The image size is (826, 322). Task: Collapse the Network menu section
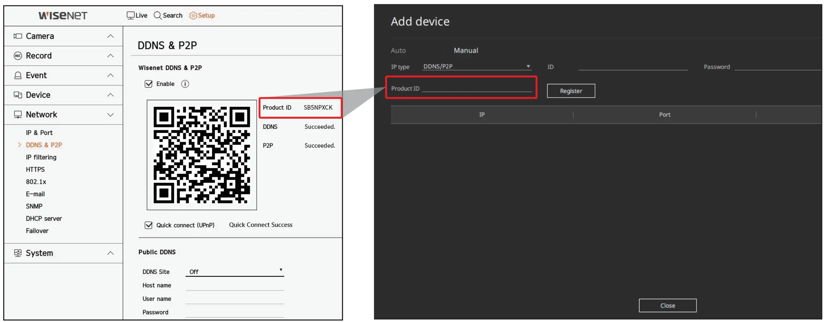[111, 115]
